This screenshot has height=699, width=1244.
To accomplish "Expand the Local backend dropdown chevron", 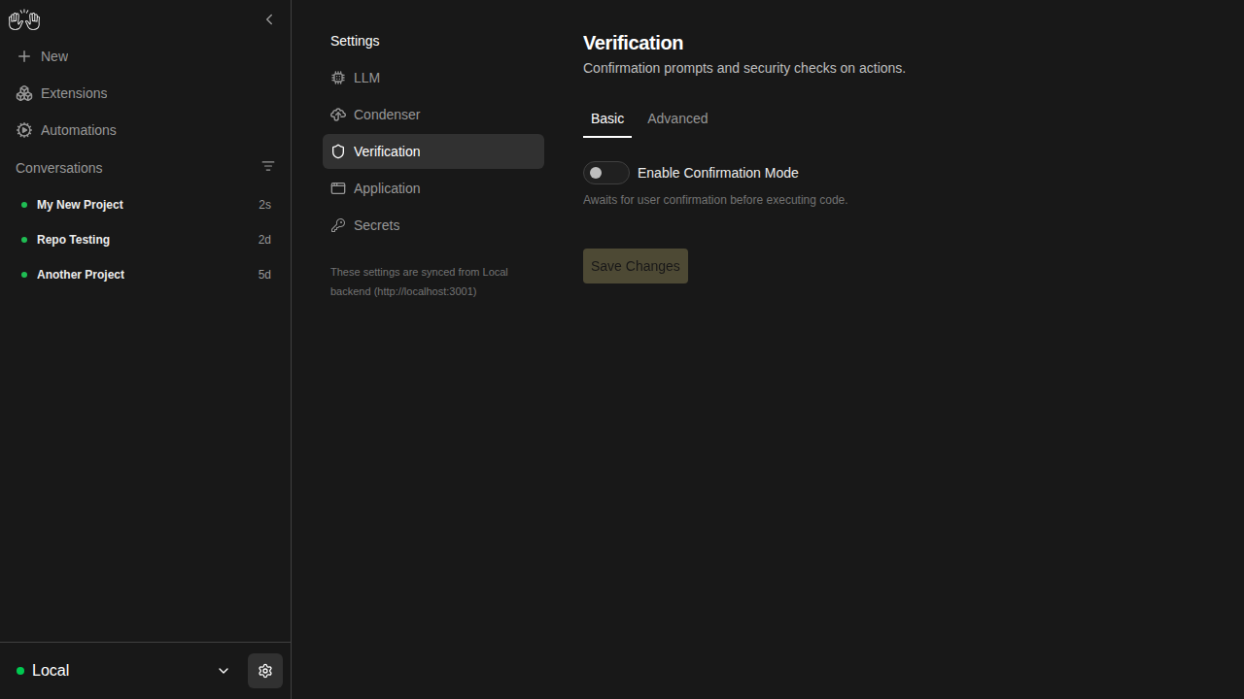I will pos(224,671).
